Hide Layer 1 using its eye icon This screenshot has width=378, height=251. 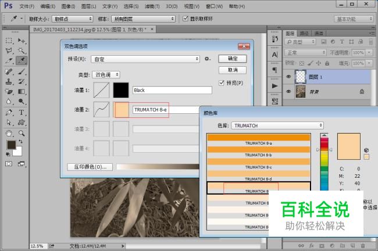point(288,77)
